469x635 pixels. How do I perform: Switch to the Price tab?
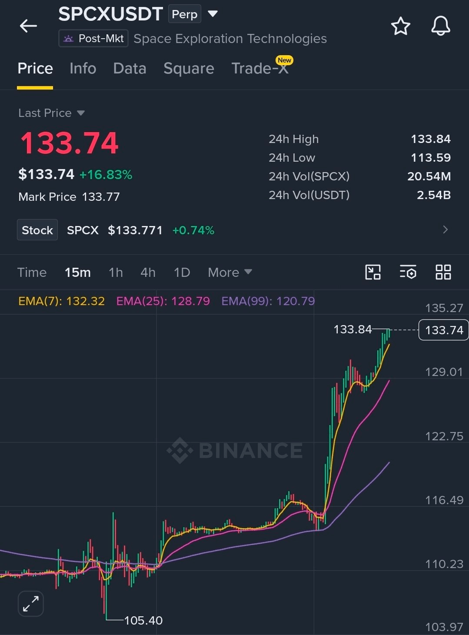click(x=35, y=69)
